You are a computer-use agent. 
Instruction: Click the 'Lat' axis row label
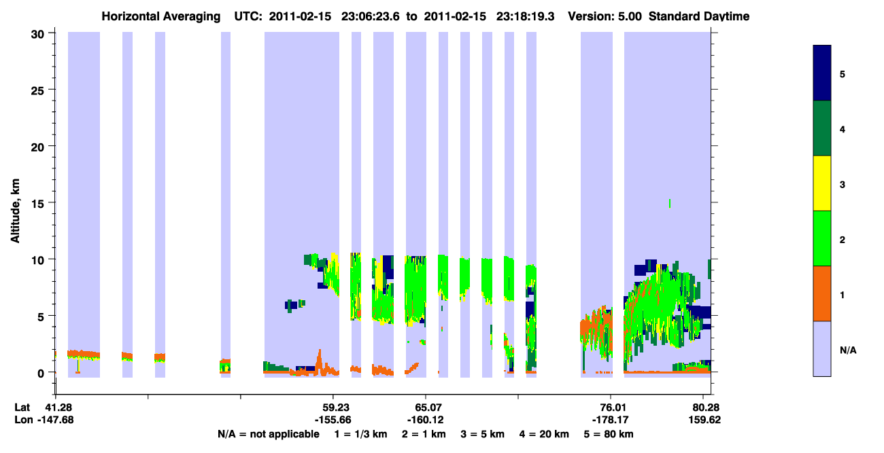click(22, 407)
